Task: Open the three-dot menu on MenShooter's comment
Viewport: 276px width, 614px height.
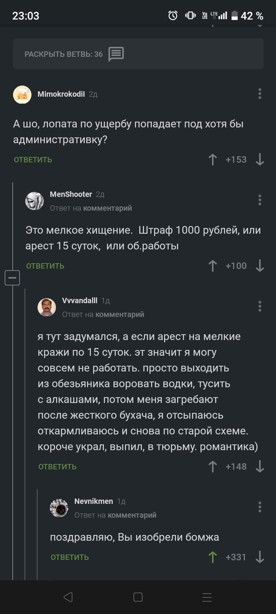Action: click(260, 200)
